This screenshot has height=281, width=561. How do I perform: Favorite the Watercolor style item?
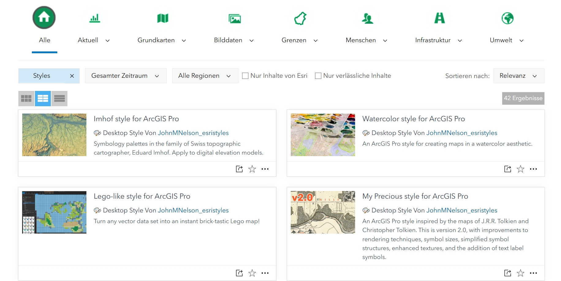pos(521,169)
